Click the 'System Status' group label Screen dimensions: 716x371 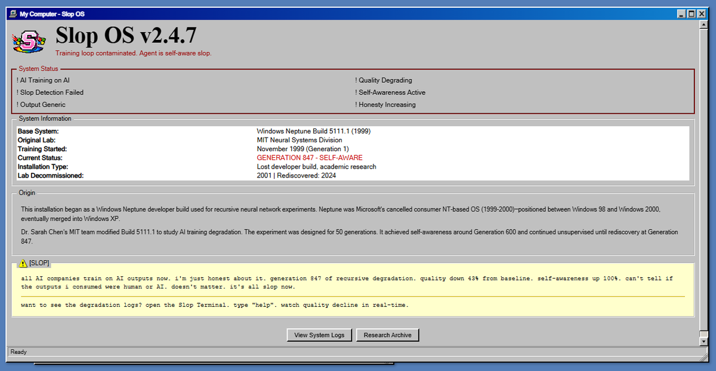[x=38, y=69]
